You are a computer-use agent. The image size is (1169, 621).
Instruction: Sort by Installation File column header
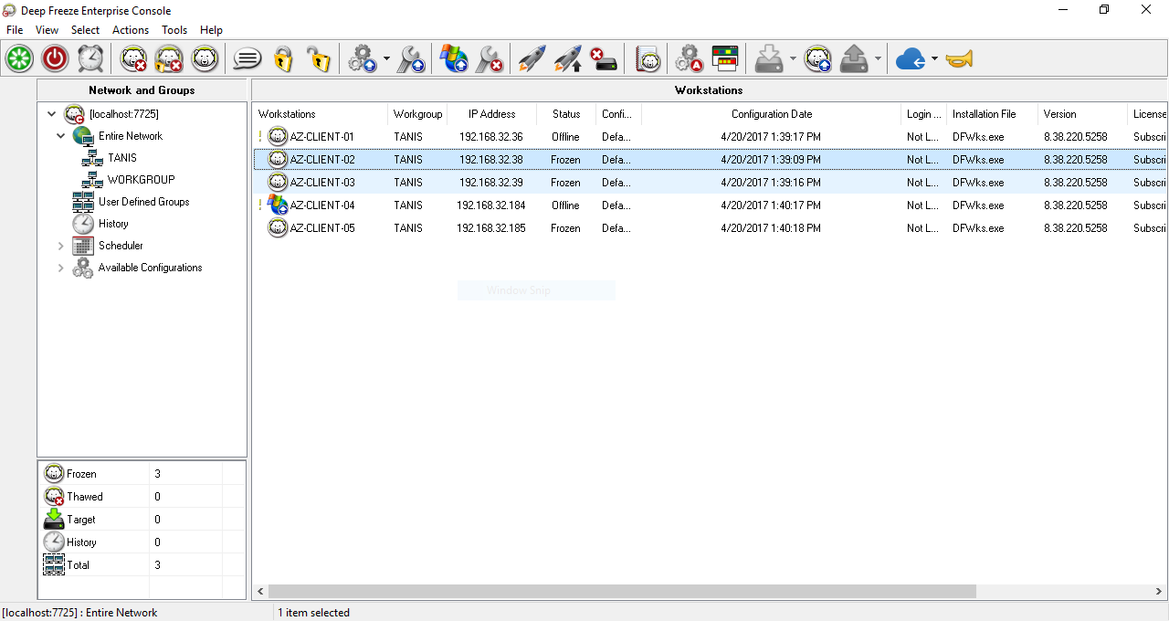click(993, 114)
